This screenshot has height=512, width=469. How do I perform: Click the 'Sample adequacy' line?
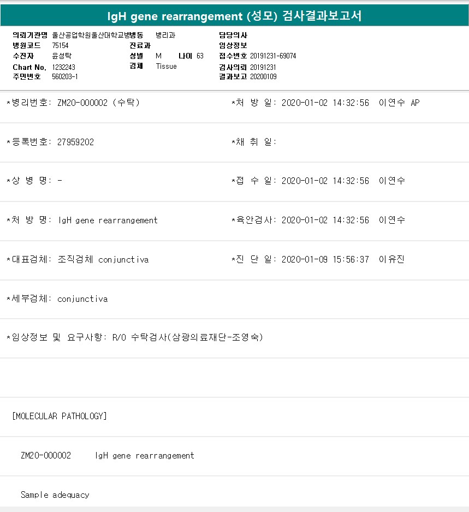coord(55,495)
